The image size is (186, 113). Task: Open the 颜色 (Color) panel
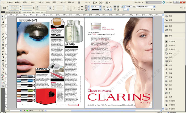pos(169,30)
